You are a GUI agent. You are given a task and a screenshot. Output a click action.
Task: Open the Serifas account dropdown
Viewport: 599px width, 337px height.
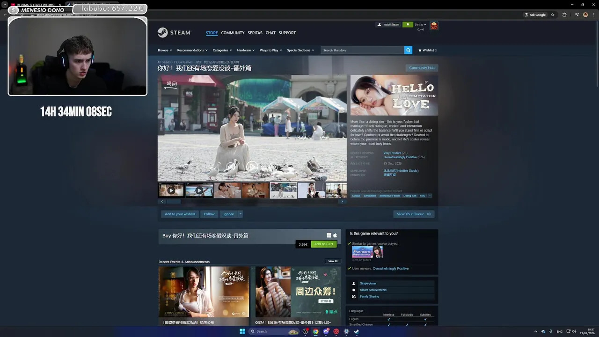420,24
